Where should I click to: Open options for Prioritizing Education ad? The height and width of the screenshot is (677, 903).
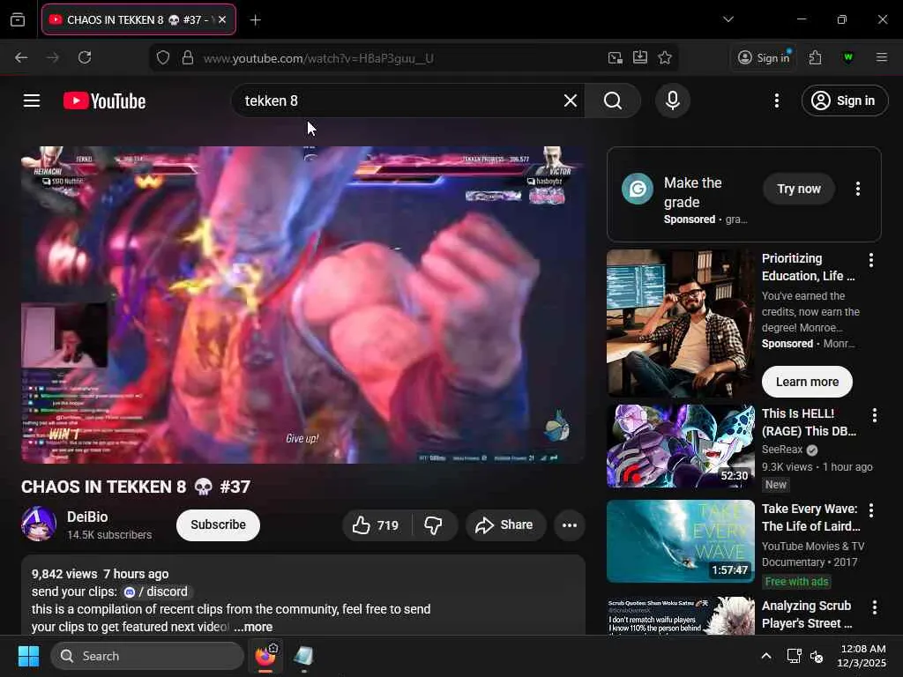coord(870,260)
